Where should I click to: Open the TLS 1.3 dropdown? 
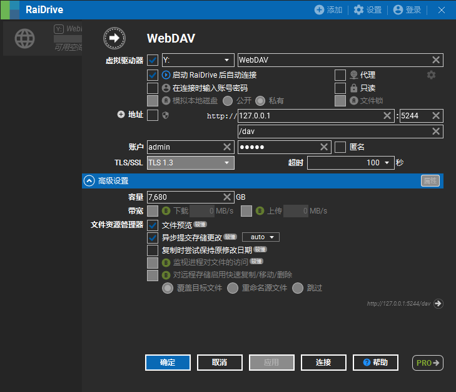[x=191, y=163]
